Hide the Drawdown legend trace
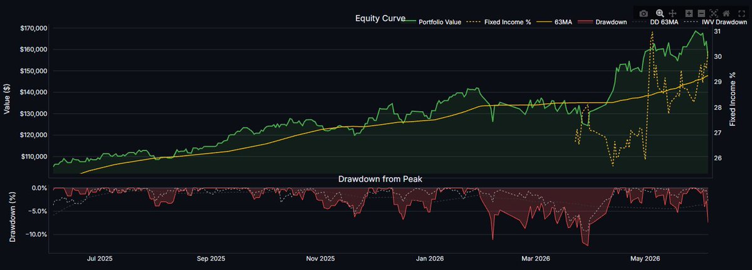 (x=602, y=22)
